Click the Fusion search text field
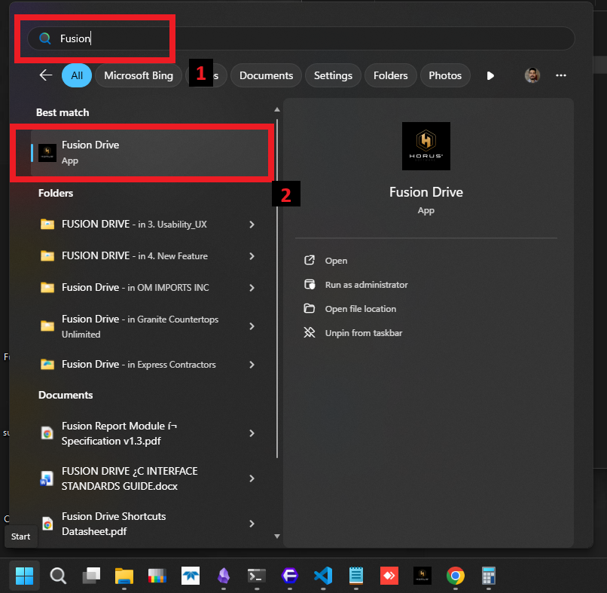The image size is (607, 593). click(x=300, y=38)
